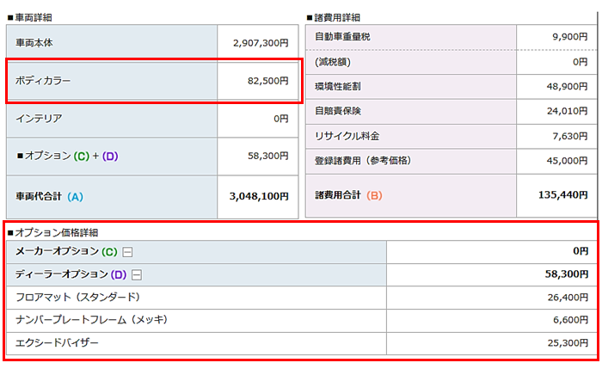Click the green (C) in the ■オプション row
This screenshot has width=602, height=369.
[82, 157]
